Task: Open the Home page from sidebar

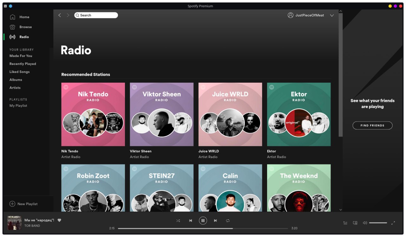Action: pyautogui.click(x=19, y=17)
